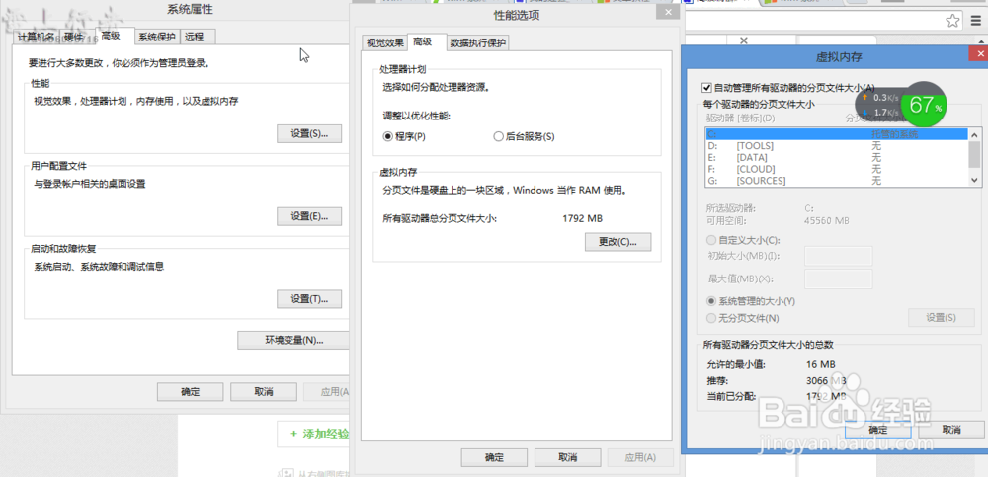Switch to 硬件 tab in System Properties
Image resolution: width=988 pixels, height=477 pixels.
[76, 38]
